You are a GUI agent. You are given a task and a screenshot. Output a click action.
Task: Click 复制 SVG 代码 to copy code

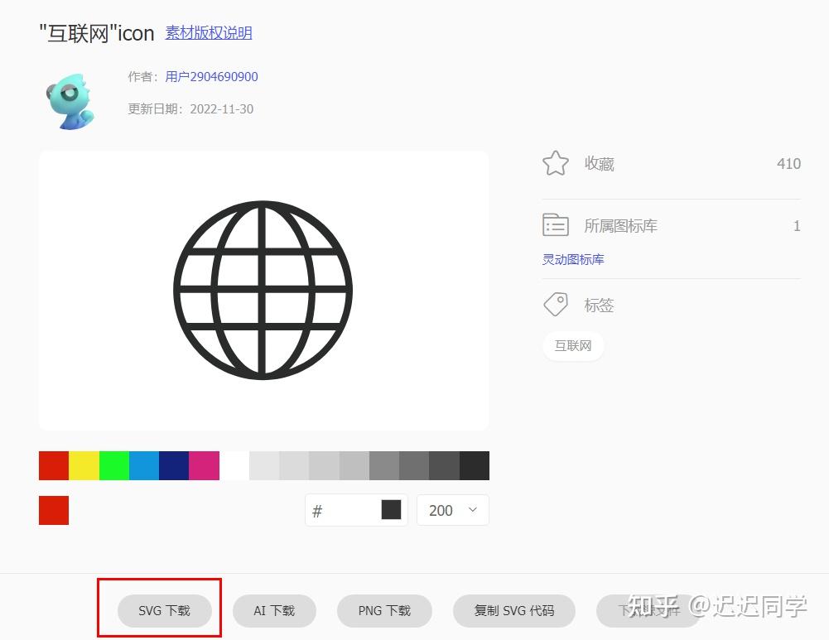pyautogui.click(x=513, y=610)
